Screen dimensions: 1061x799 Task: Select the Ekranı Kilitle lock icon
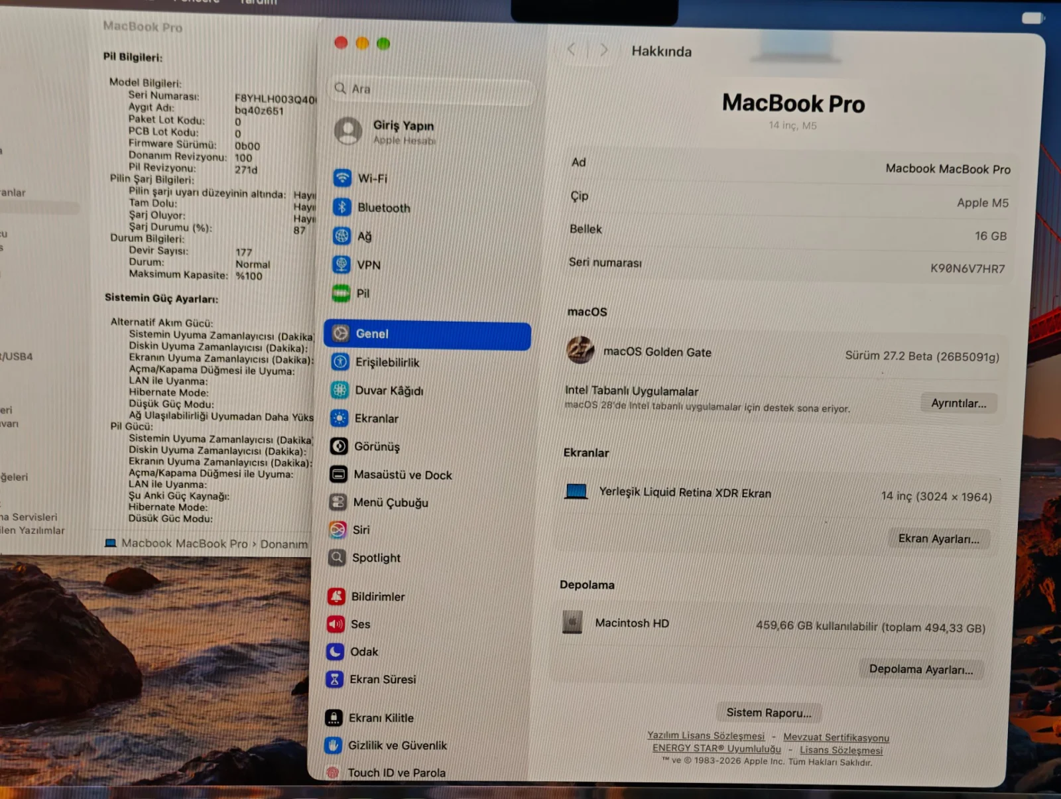tap(334, 717)
